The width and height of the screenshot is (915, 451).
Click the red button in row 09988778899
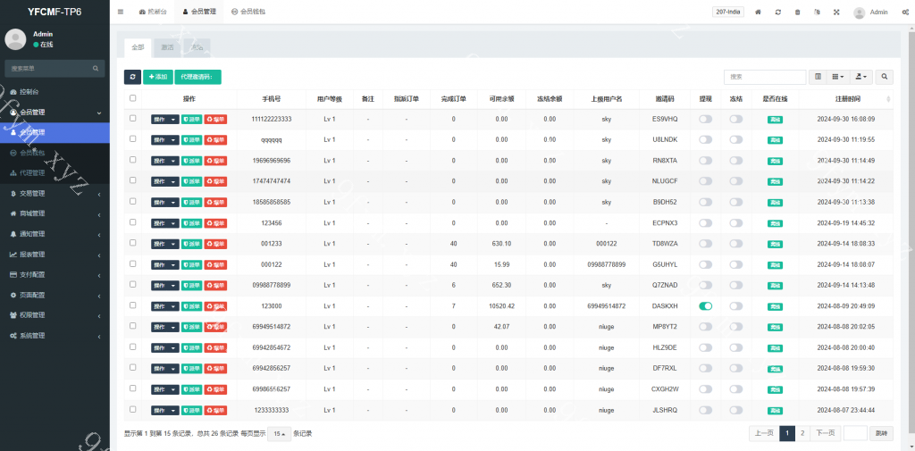[215, 285]
